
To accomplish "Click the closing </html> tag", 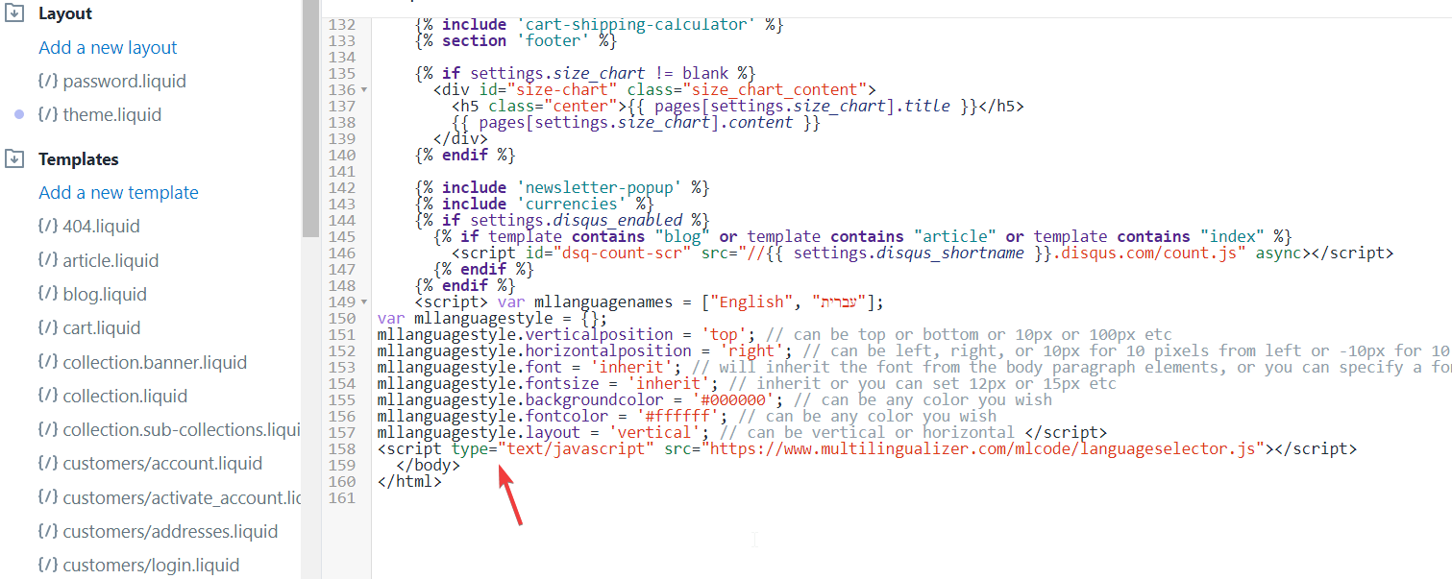I will pos(410,482).
